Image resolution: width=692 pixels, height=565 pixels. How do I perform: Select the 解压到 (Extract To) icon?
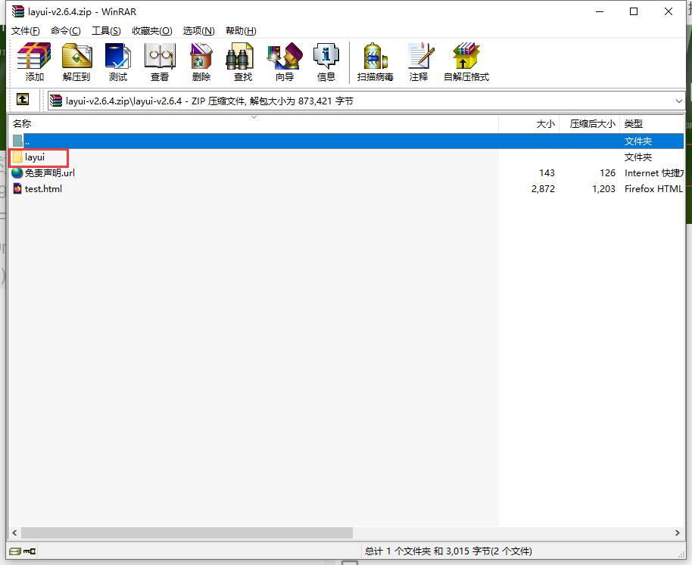[76, 61]
